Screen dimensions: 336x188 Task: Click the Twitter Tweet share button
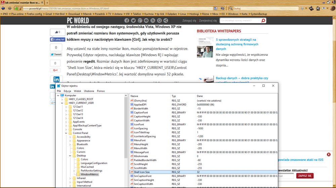56,54
